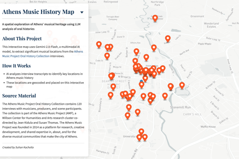Click the Piggly Wiggly map label
The width and height of the screenshot is (239, 159).
205,44
